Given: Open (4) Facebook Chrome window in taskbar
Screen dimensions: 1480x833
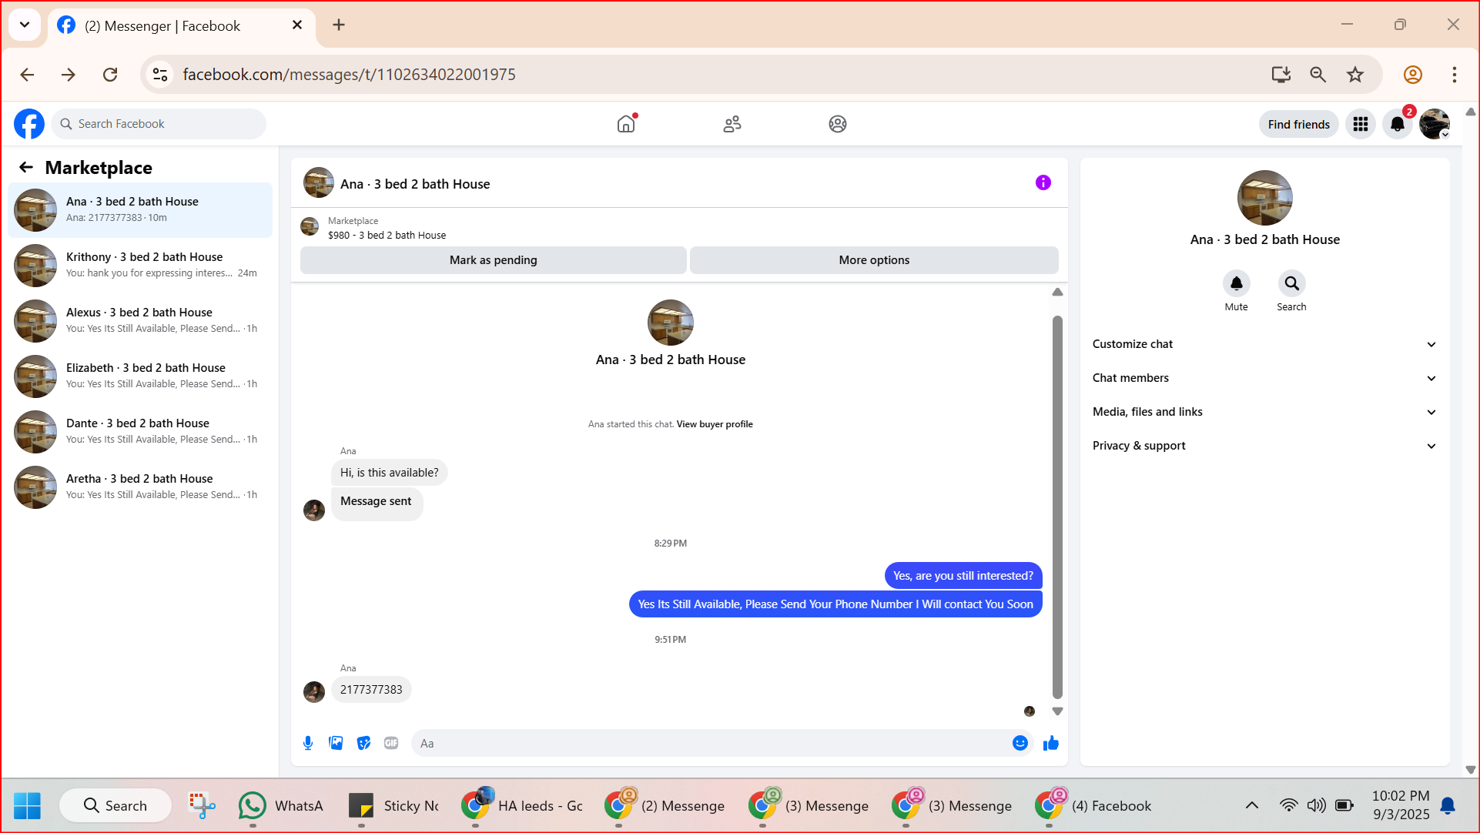Looking at the screenshot, I should coord(1093,805).
